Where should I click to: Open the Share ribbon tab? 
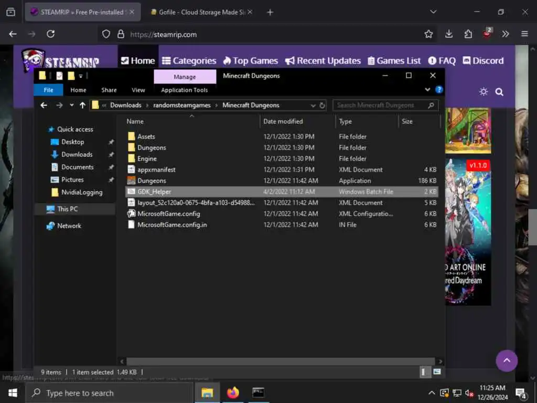(109, 90)
